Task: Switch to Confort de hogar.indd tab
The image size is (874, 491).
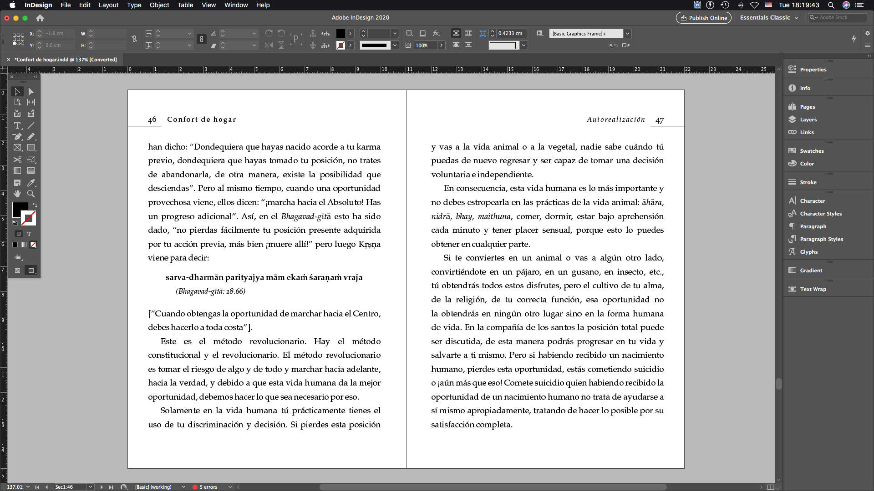Action: tap(65, 60)
